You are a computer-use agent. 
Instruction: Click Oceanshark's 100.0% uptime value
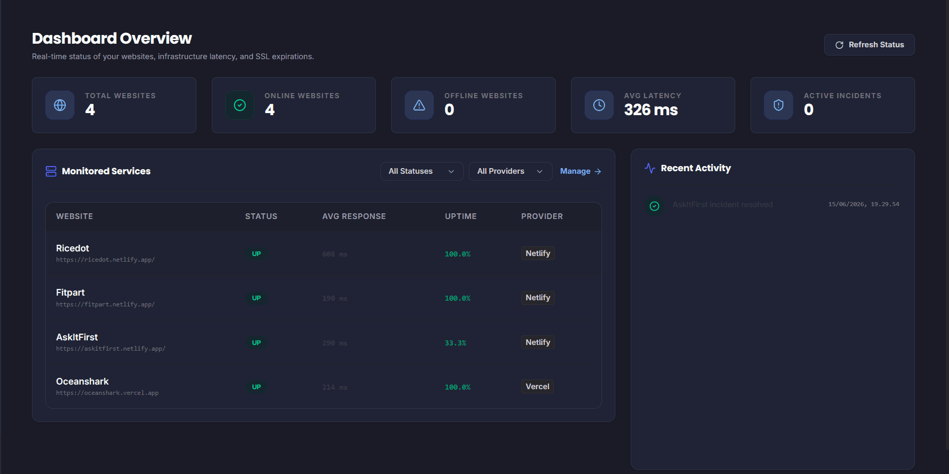coord(458,387)
